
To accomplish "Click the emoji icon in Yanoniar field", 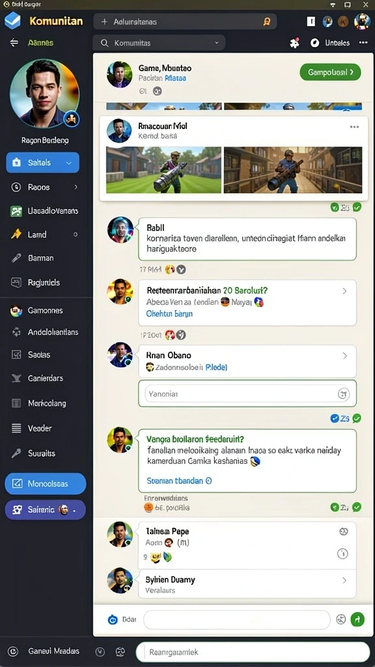I will click(x=343, y=394).
